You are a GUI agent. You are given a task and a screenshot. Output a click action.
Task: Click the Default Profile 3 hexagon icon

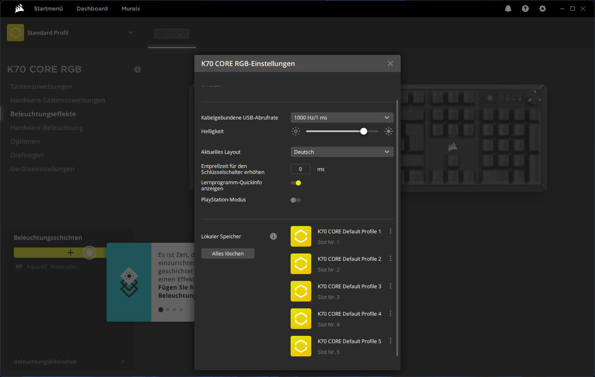point(301,291)
